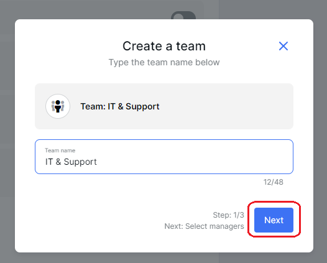Viewport: 327px width, 263px height.
Task: Proceed to the Select managers step
Action: pyautogui.click(x=274, y=220)
